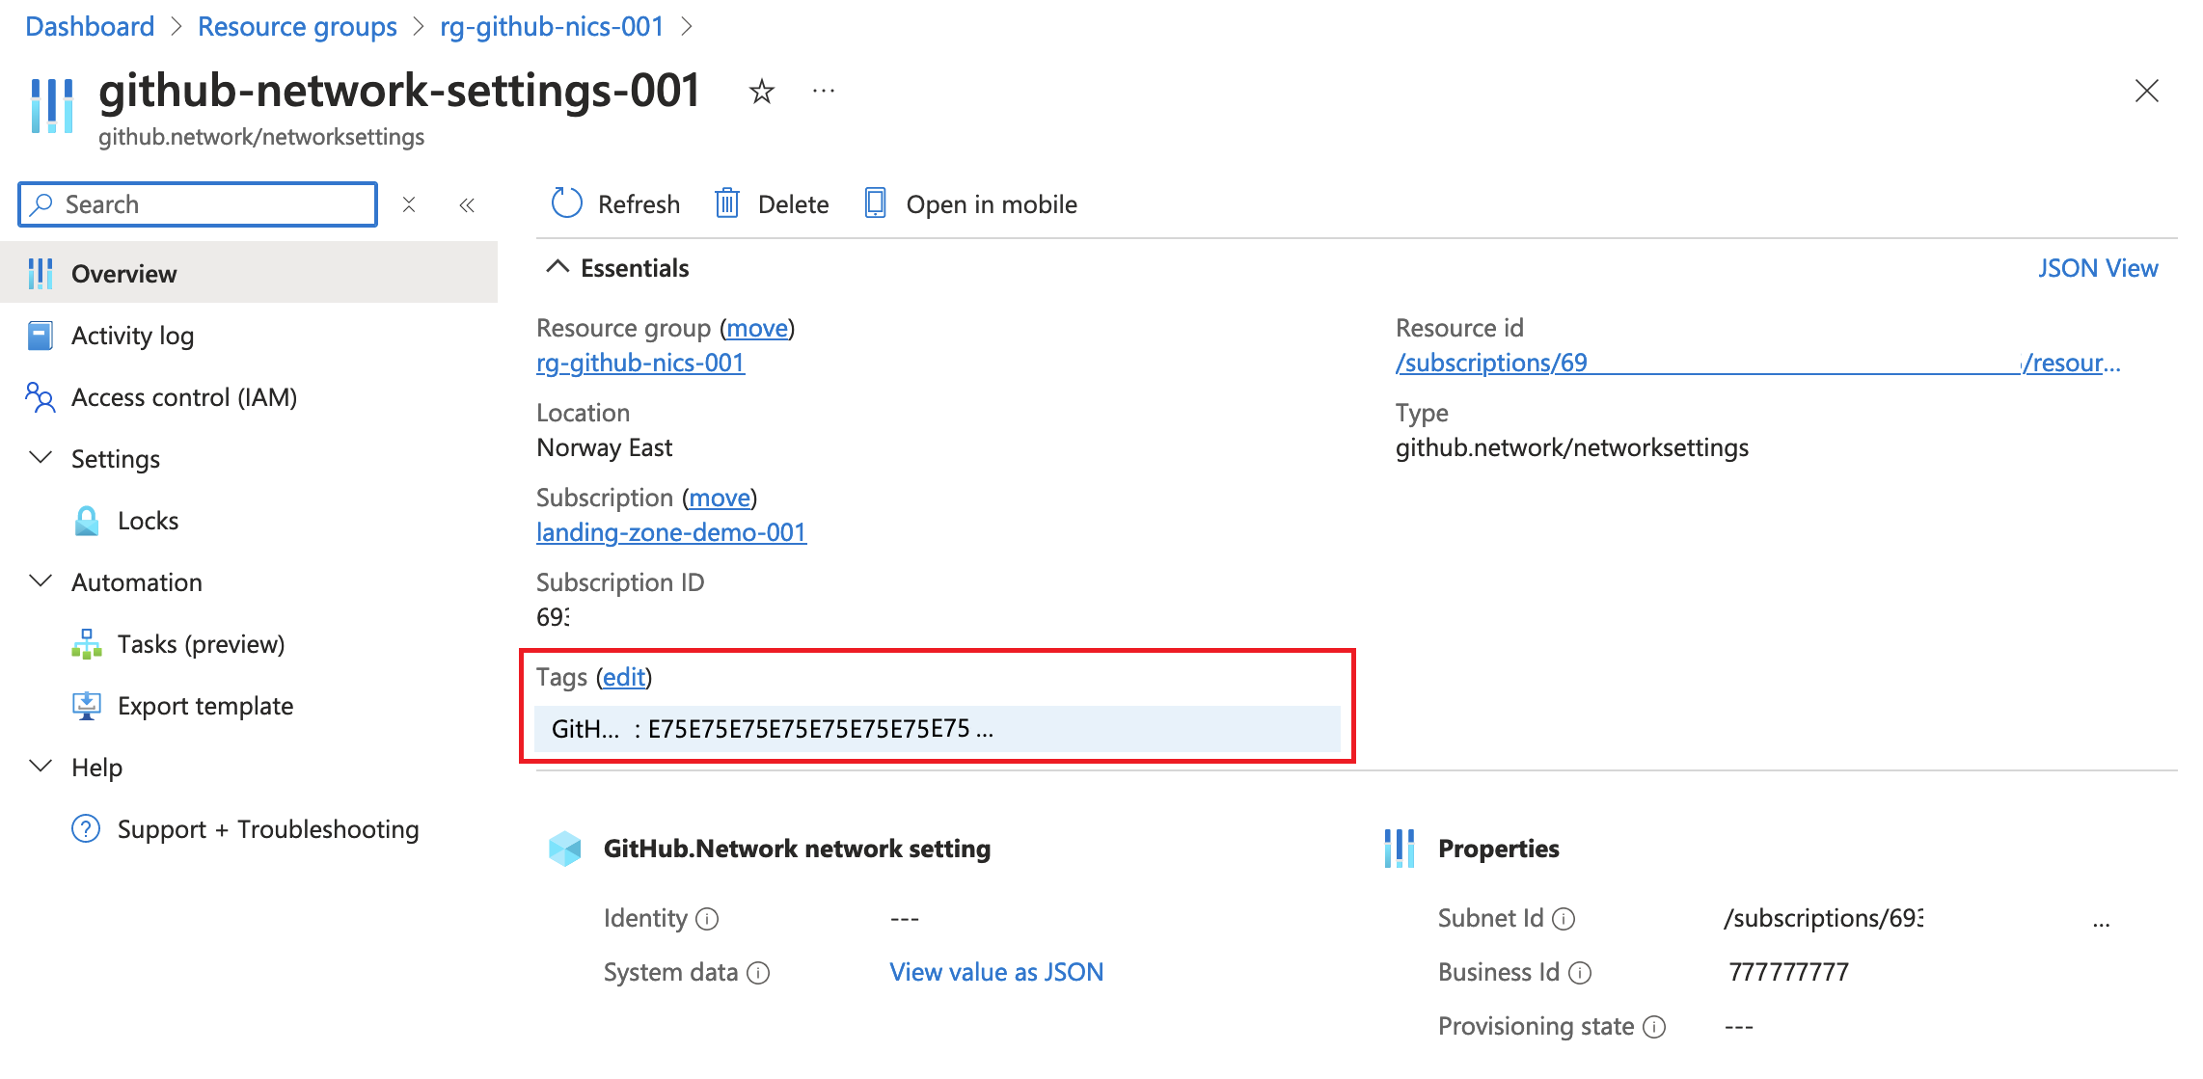Go to Resource groups breadcrumb

(x=297, y=26)
